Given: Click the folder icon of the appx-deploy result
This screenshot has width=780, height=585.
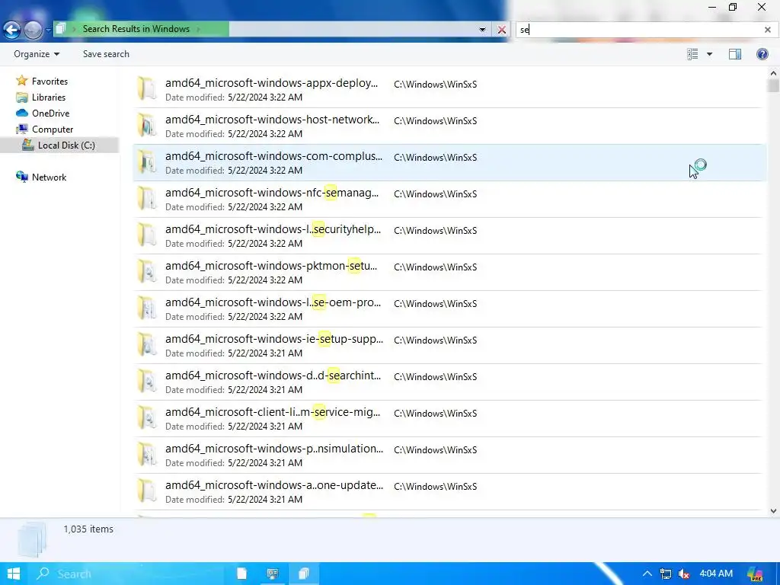Looking at the screenshot, I should pos(147,89).
